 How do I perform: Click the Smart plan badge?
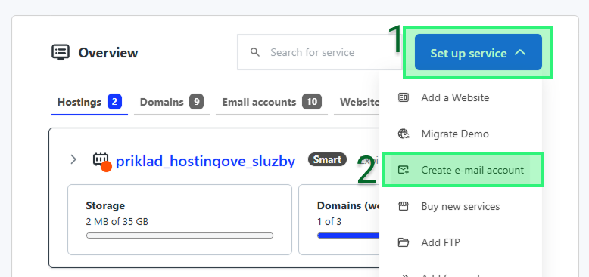click(x=327, y=160)
